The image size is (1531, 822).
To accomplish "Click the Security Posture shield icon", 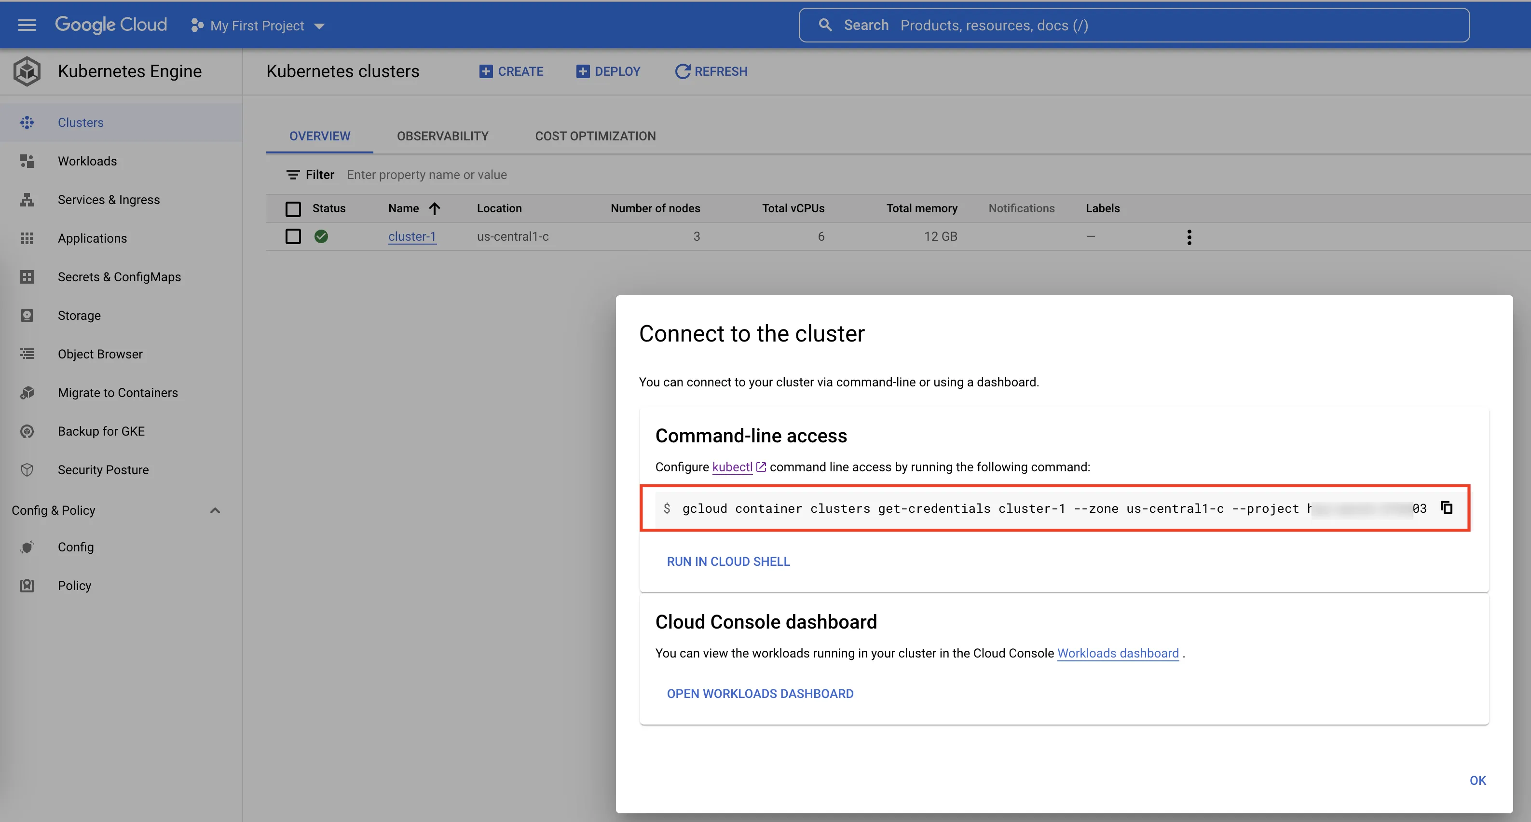I will [x=27, y=469].
